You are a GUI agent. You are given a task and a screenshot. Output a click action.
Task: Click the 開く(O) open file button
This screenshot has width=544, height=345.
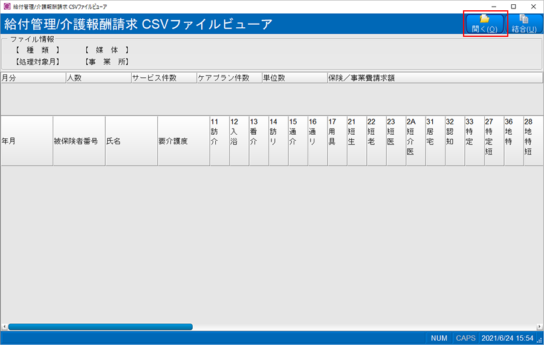click(485, 24)
